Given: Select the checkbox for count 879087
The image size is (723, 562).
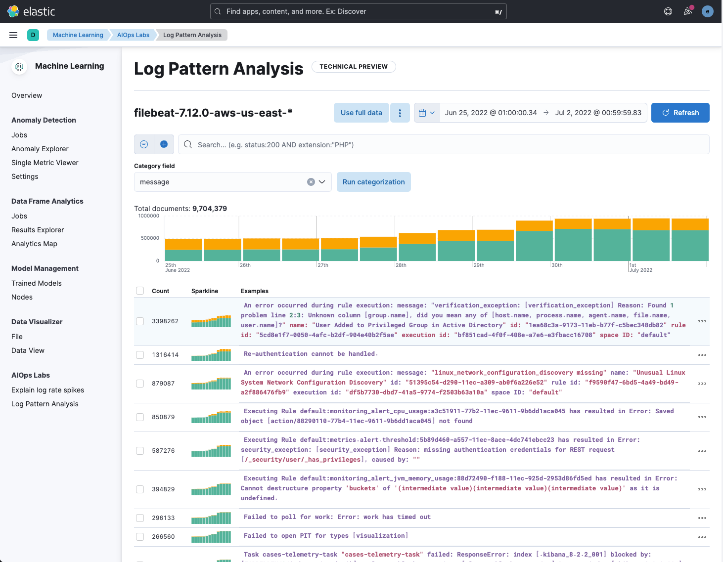Looking at the screenshot, I should [140, 384].
